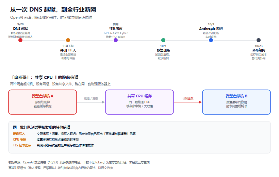Click the purple 红队围攻 timeline dot
Viewport: 279px width, 177px height.
click(116, 40)
